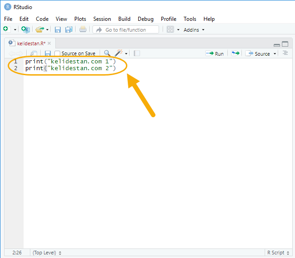Click the Show in new window icon
The width and height of the screenshot is (295, 258).
tap(34, 53)
